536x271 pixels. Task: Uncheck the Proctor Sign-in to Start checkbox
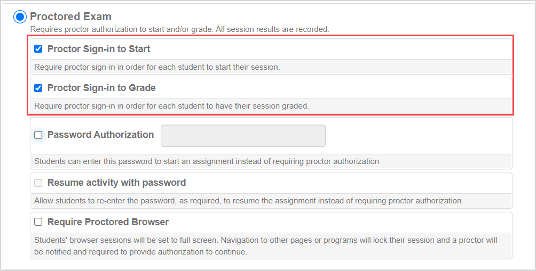coord(38,49)
